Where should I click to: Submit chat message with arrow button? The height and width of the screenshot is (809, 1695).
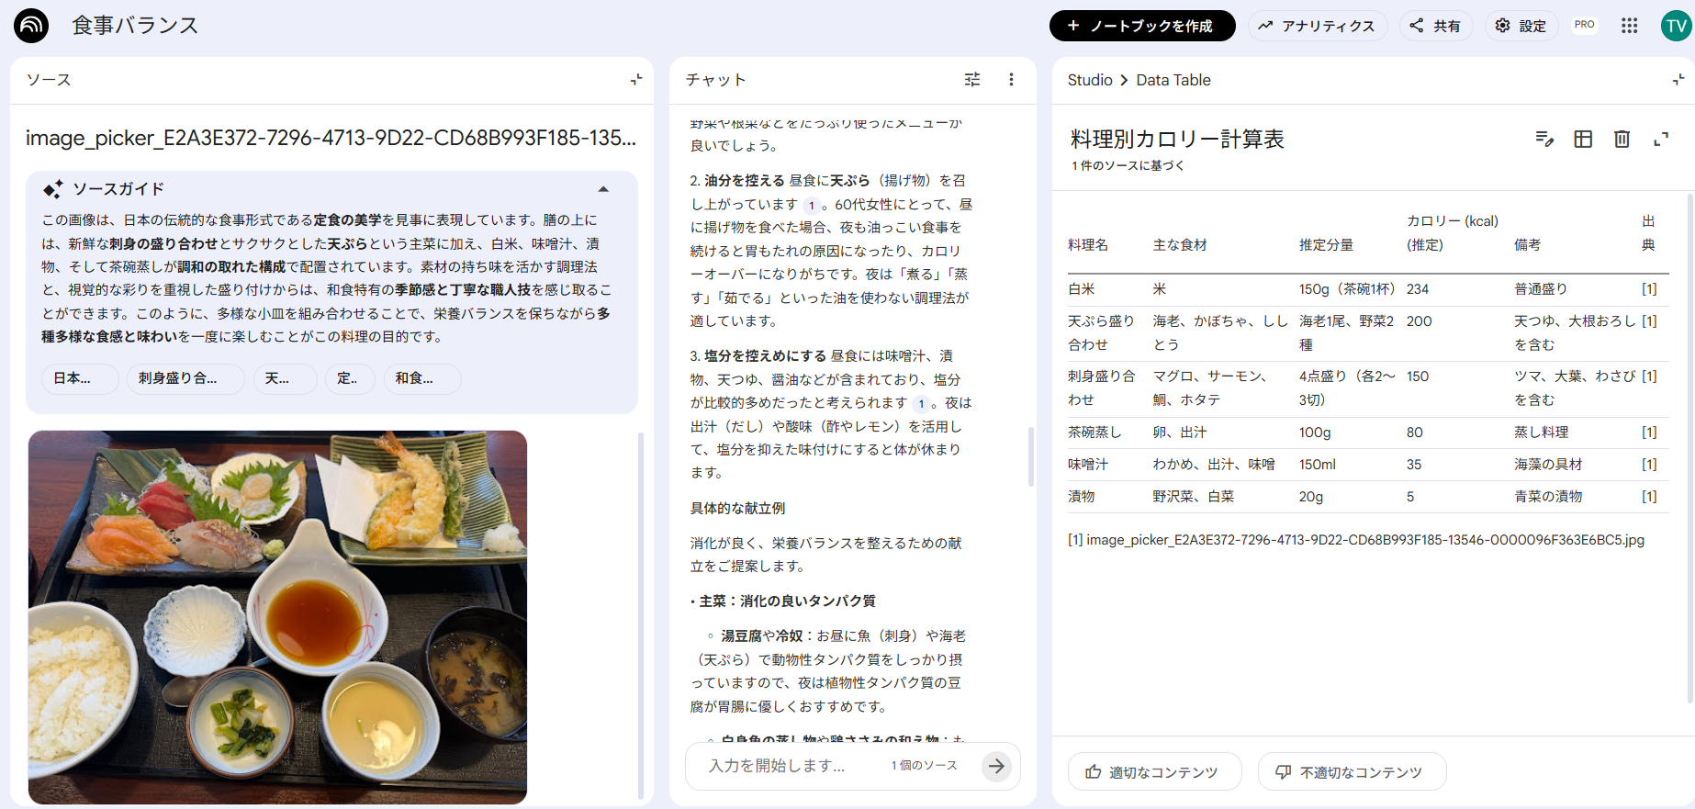[x=996, y=766]
